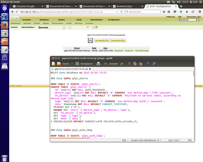The image size is (203, 162).
Task: Click the gedit Cut scissors icon
Action: coord(129,64)
